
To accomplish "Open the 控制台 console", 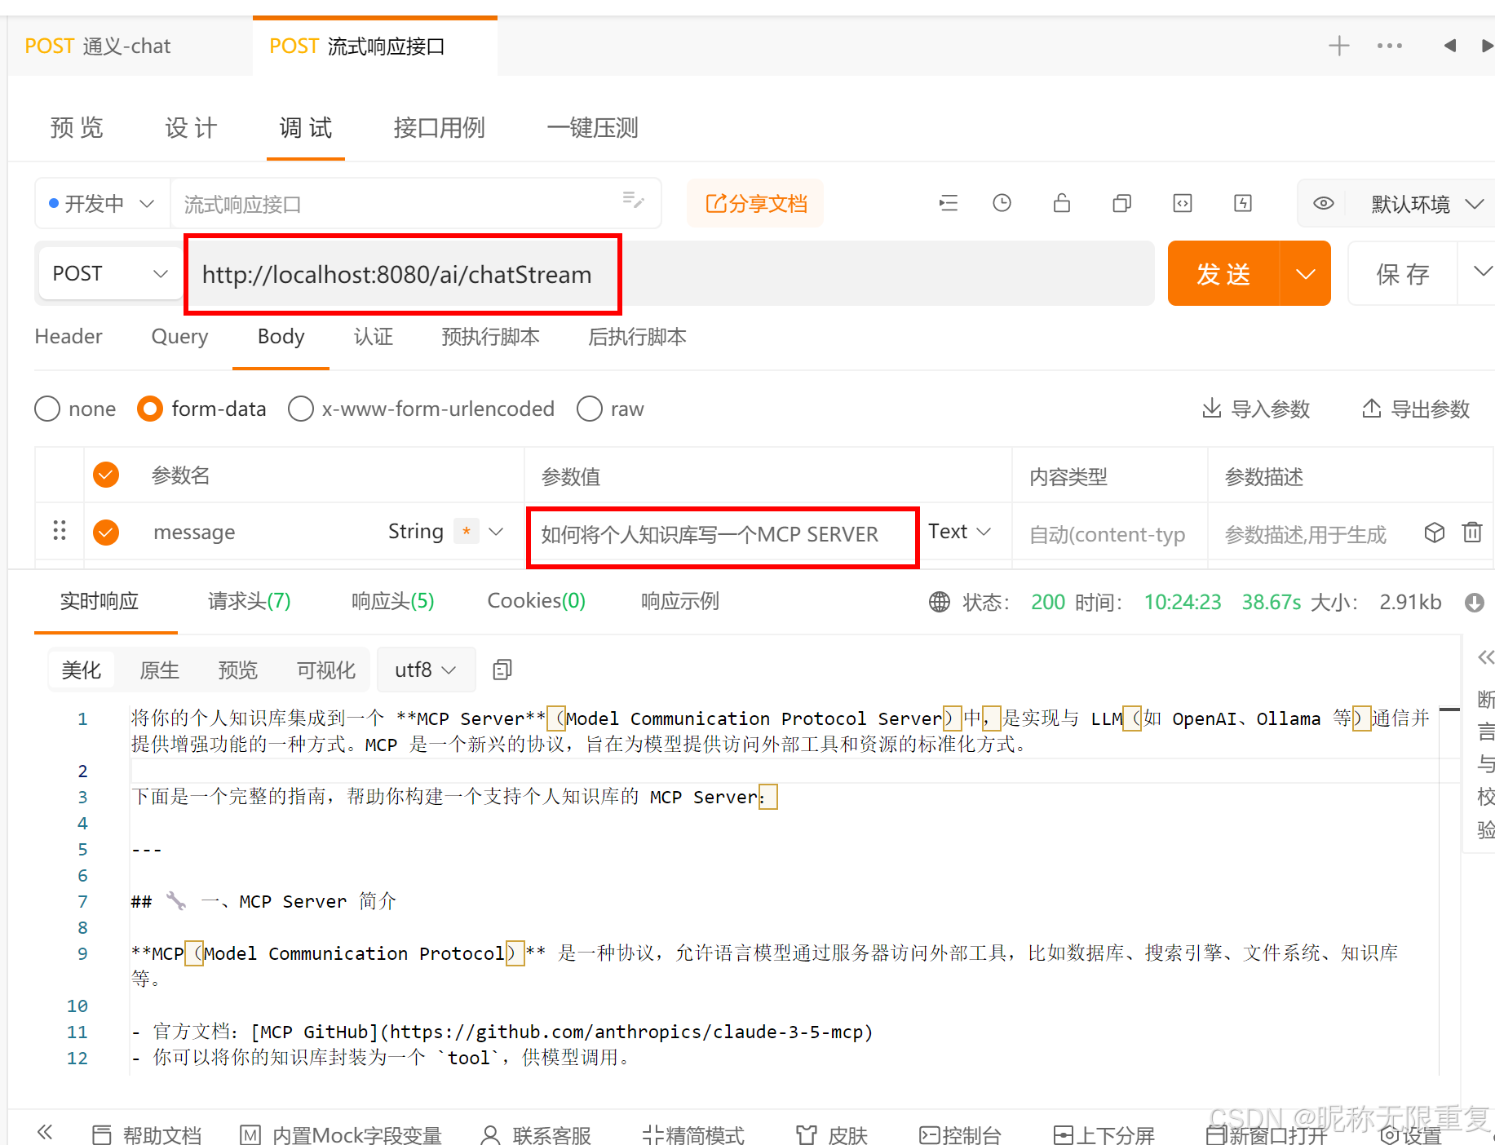I will [960, 1134].
